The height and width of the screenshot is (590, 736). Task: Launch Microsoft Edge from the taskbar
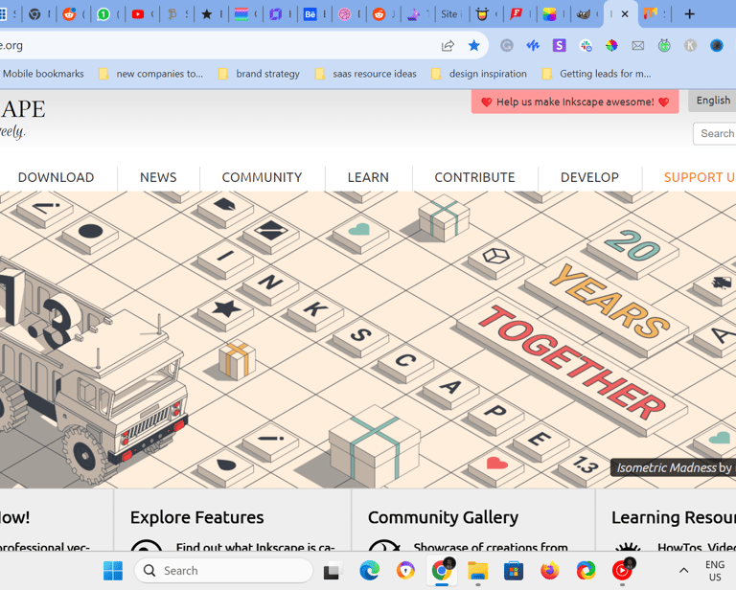click(369, 571)
